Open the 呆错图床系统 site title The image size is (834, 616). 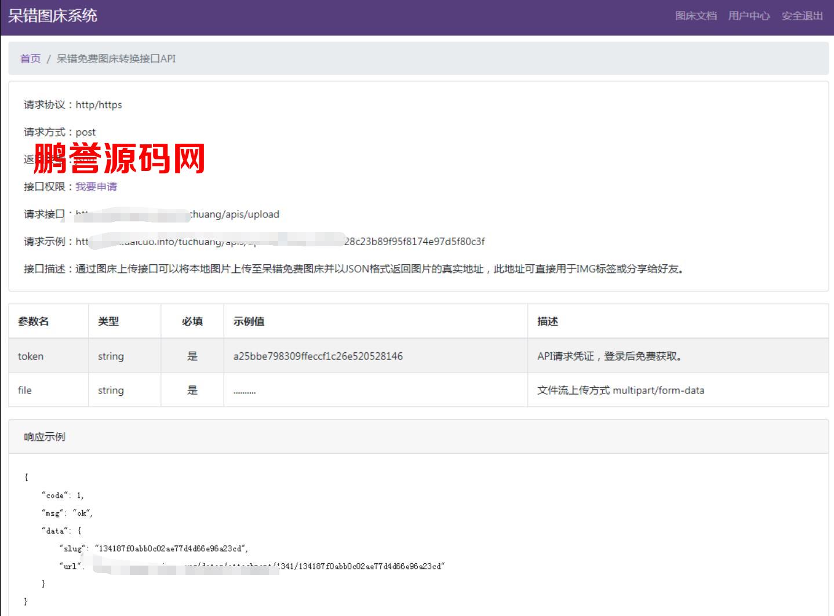tap(53, 16)
